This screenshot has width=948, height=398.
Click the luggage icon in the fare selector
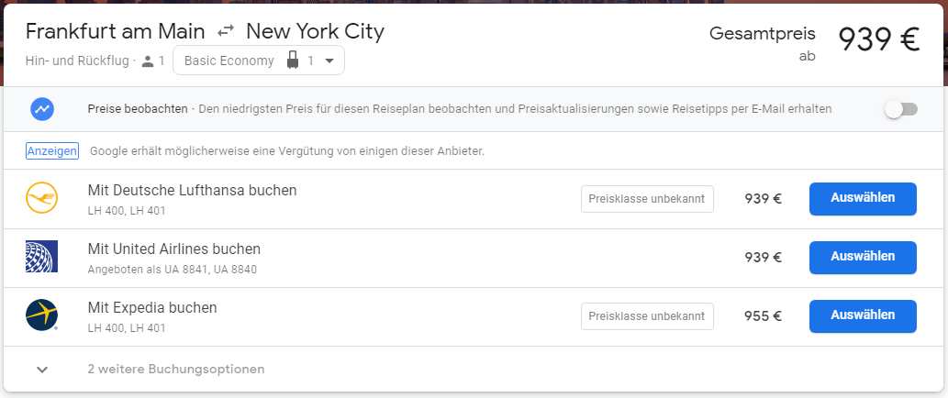293,61
